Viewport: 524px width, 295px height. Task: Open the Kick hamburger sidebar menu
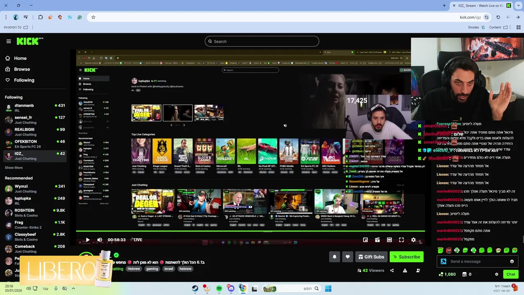[x=9, y=41]
